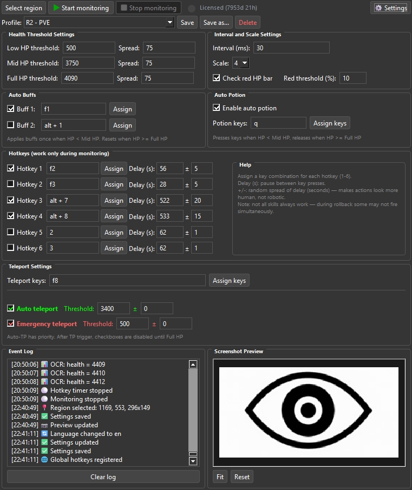The width and height of the screenshot is (412, 490).
Task: Toggle the Hotkey 4 checkbox
Action: point(11,216)
